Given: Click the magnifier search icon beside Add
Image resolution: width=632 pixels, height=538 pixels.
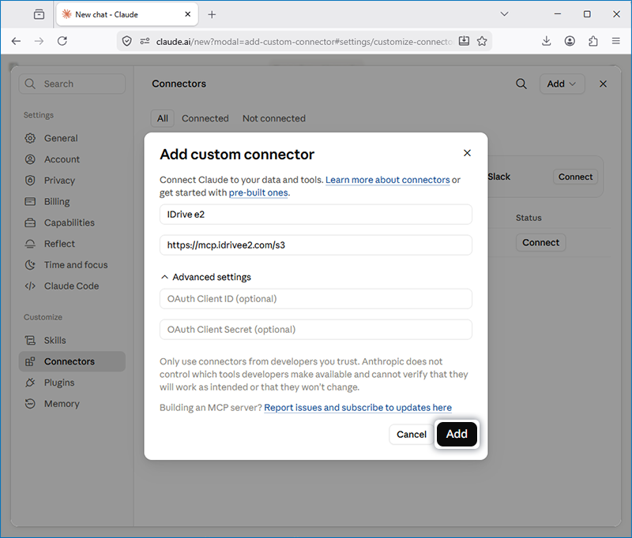Looking at the screenshot, I should (x=521, y=84).
